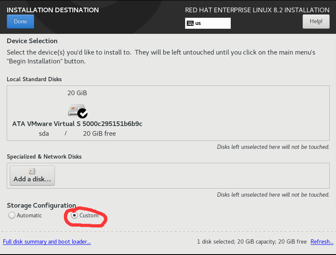Open the Help! button
The image size is (336, 255).
(x=316, y=22)
